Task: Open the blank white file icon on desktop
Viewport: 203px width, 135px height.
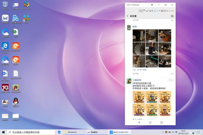Action: 16,75
